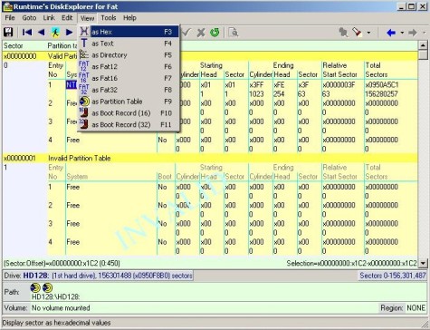430x330 pixels.
Task: Click the highlighted system cell of entry 1
Action: pos(72,85)
